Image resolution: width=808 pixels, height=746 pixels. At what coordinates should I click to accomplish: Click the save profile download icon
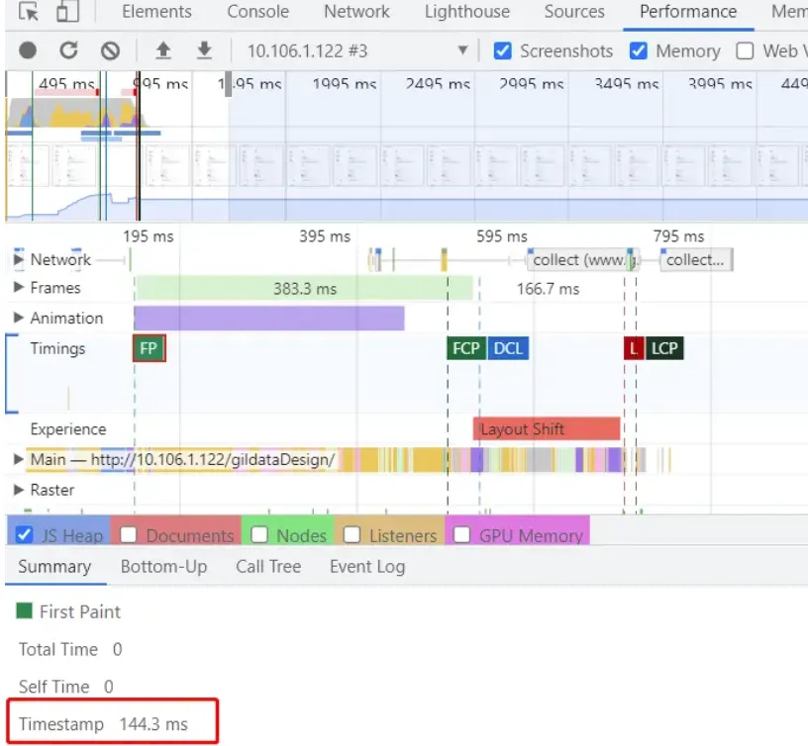click(204, 50)
